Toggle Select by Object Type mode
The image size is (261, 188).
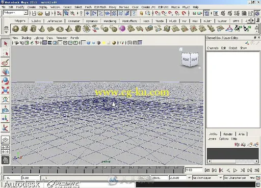tap(66, 13)
